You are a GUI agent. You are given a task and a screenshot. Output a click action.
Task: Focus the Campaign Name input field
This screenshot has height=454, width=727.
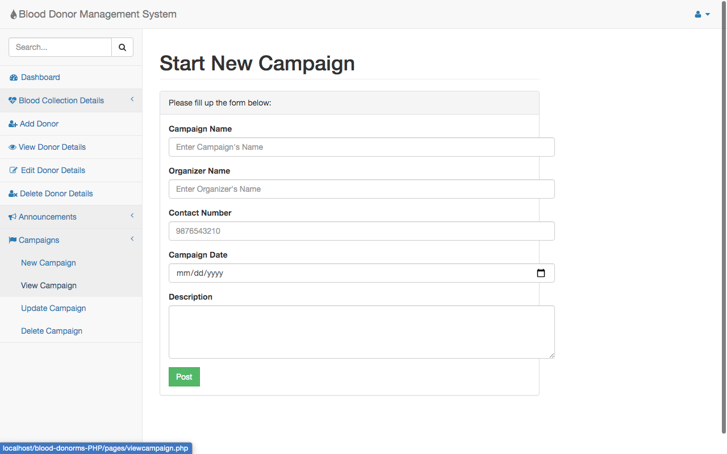[x=361, y=147]
